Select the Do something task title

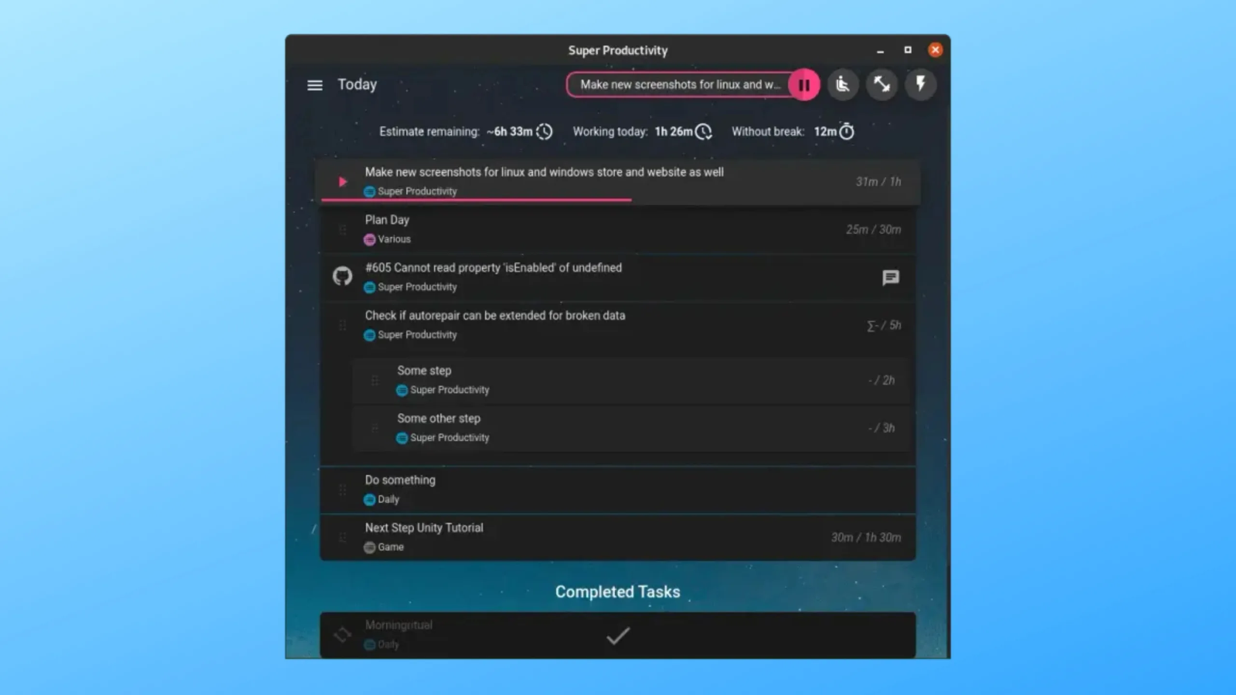pyautogui.click(x=400, y=480)
